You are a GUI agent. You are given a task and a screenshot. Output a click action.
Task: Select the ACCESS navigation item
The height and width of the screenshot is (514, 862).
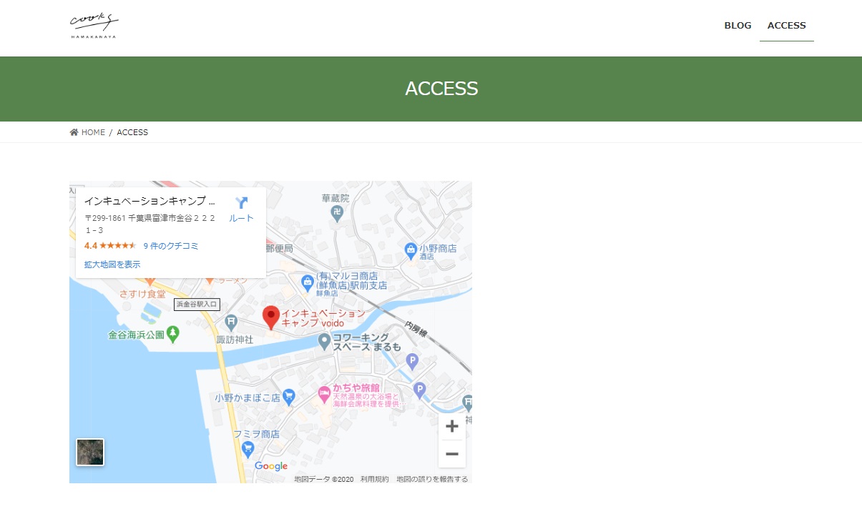click(x=786, y=26)
